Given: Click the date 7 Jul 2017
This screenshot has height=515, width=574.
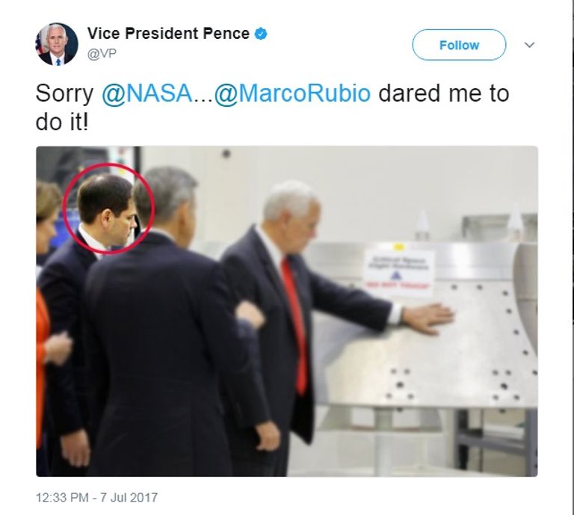Looking at the screenshot, I should click(129, 497).
